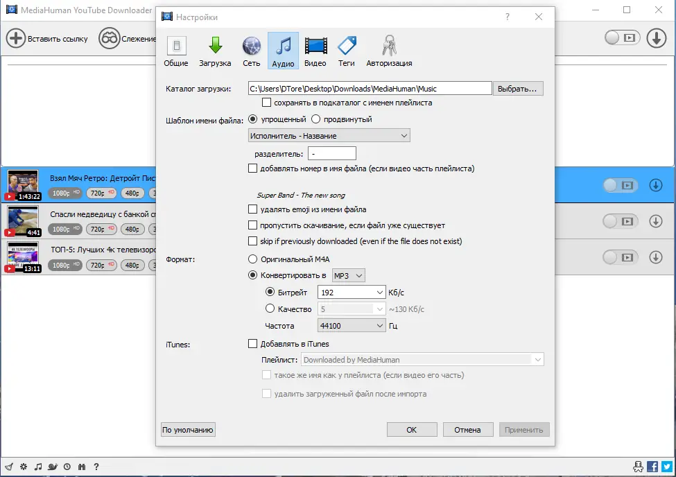
Task: Close the Настройки dialog with X
Action: 539,17
